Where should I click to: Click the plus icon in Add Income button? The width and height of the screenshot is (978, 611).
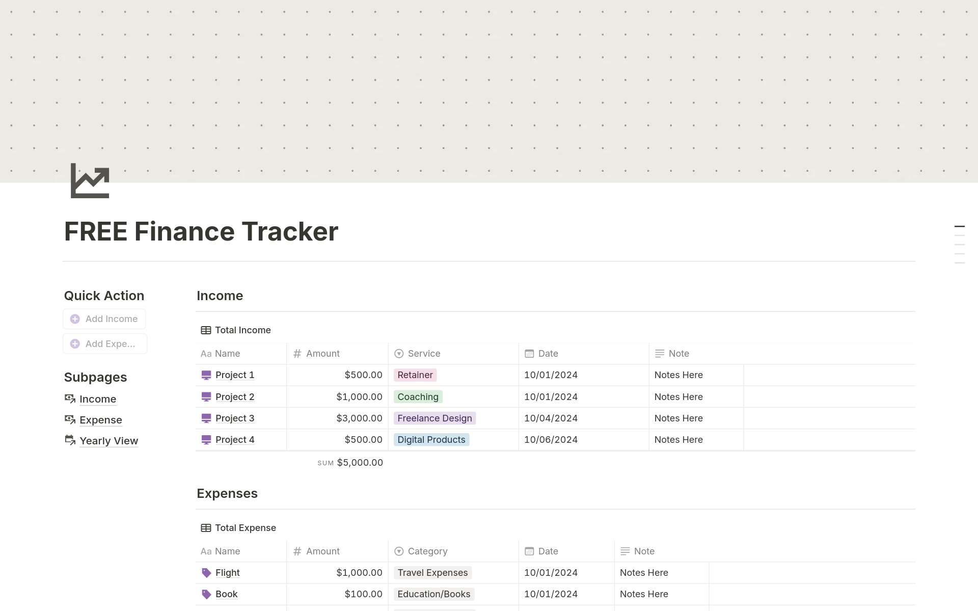click(75, 318)
